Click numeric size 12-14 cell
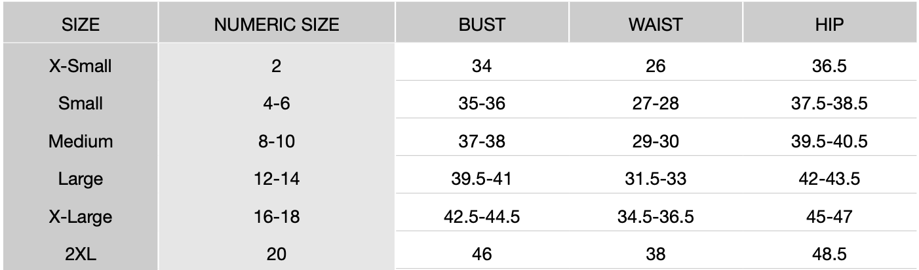This screenshot has width=919, height=270. pyautogui.click(x=277, y=178)
